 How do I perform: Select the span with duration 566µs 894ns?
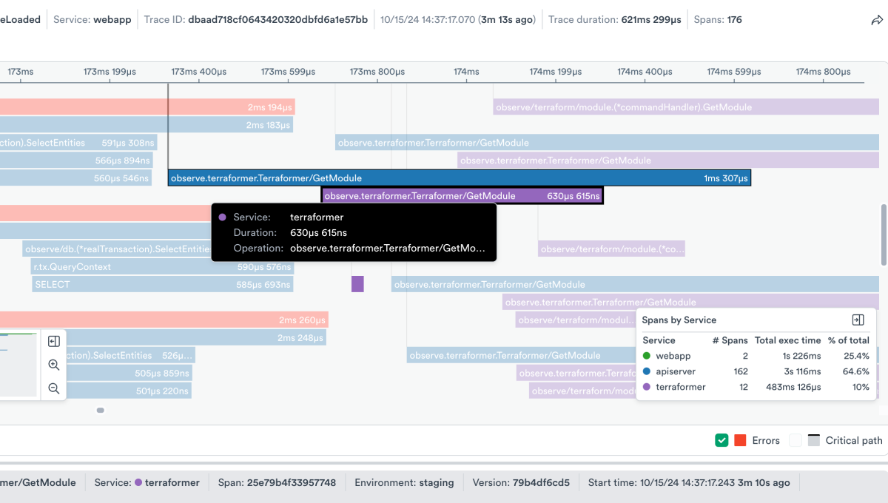click(76, 161)
